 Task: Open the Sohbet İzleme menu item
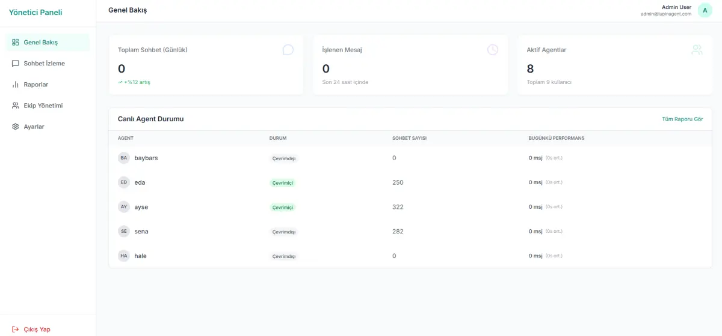pyautogui.click(x=48, y=63)
